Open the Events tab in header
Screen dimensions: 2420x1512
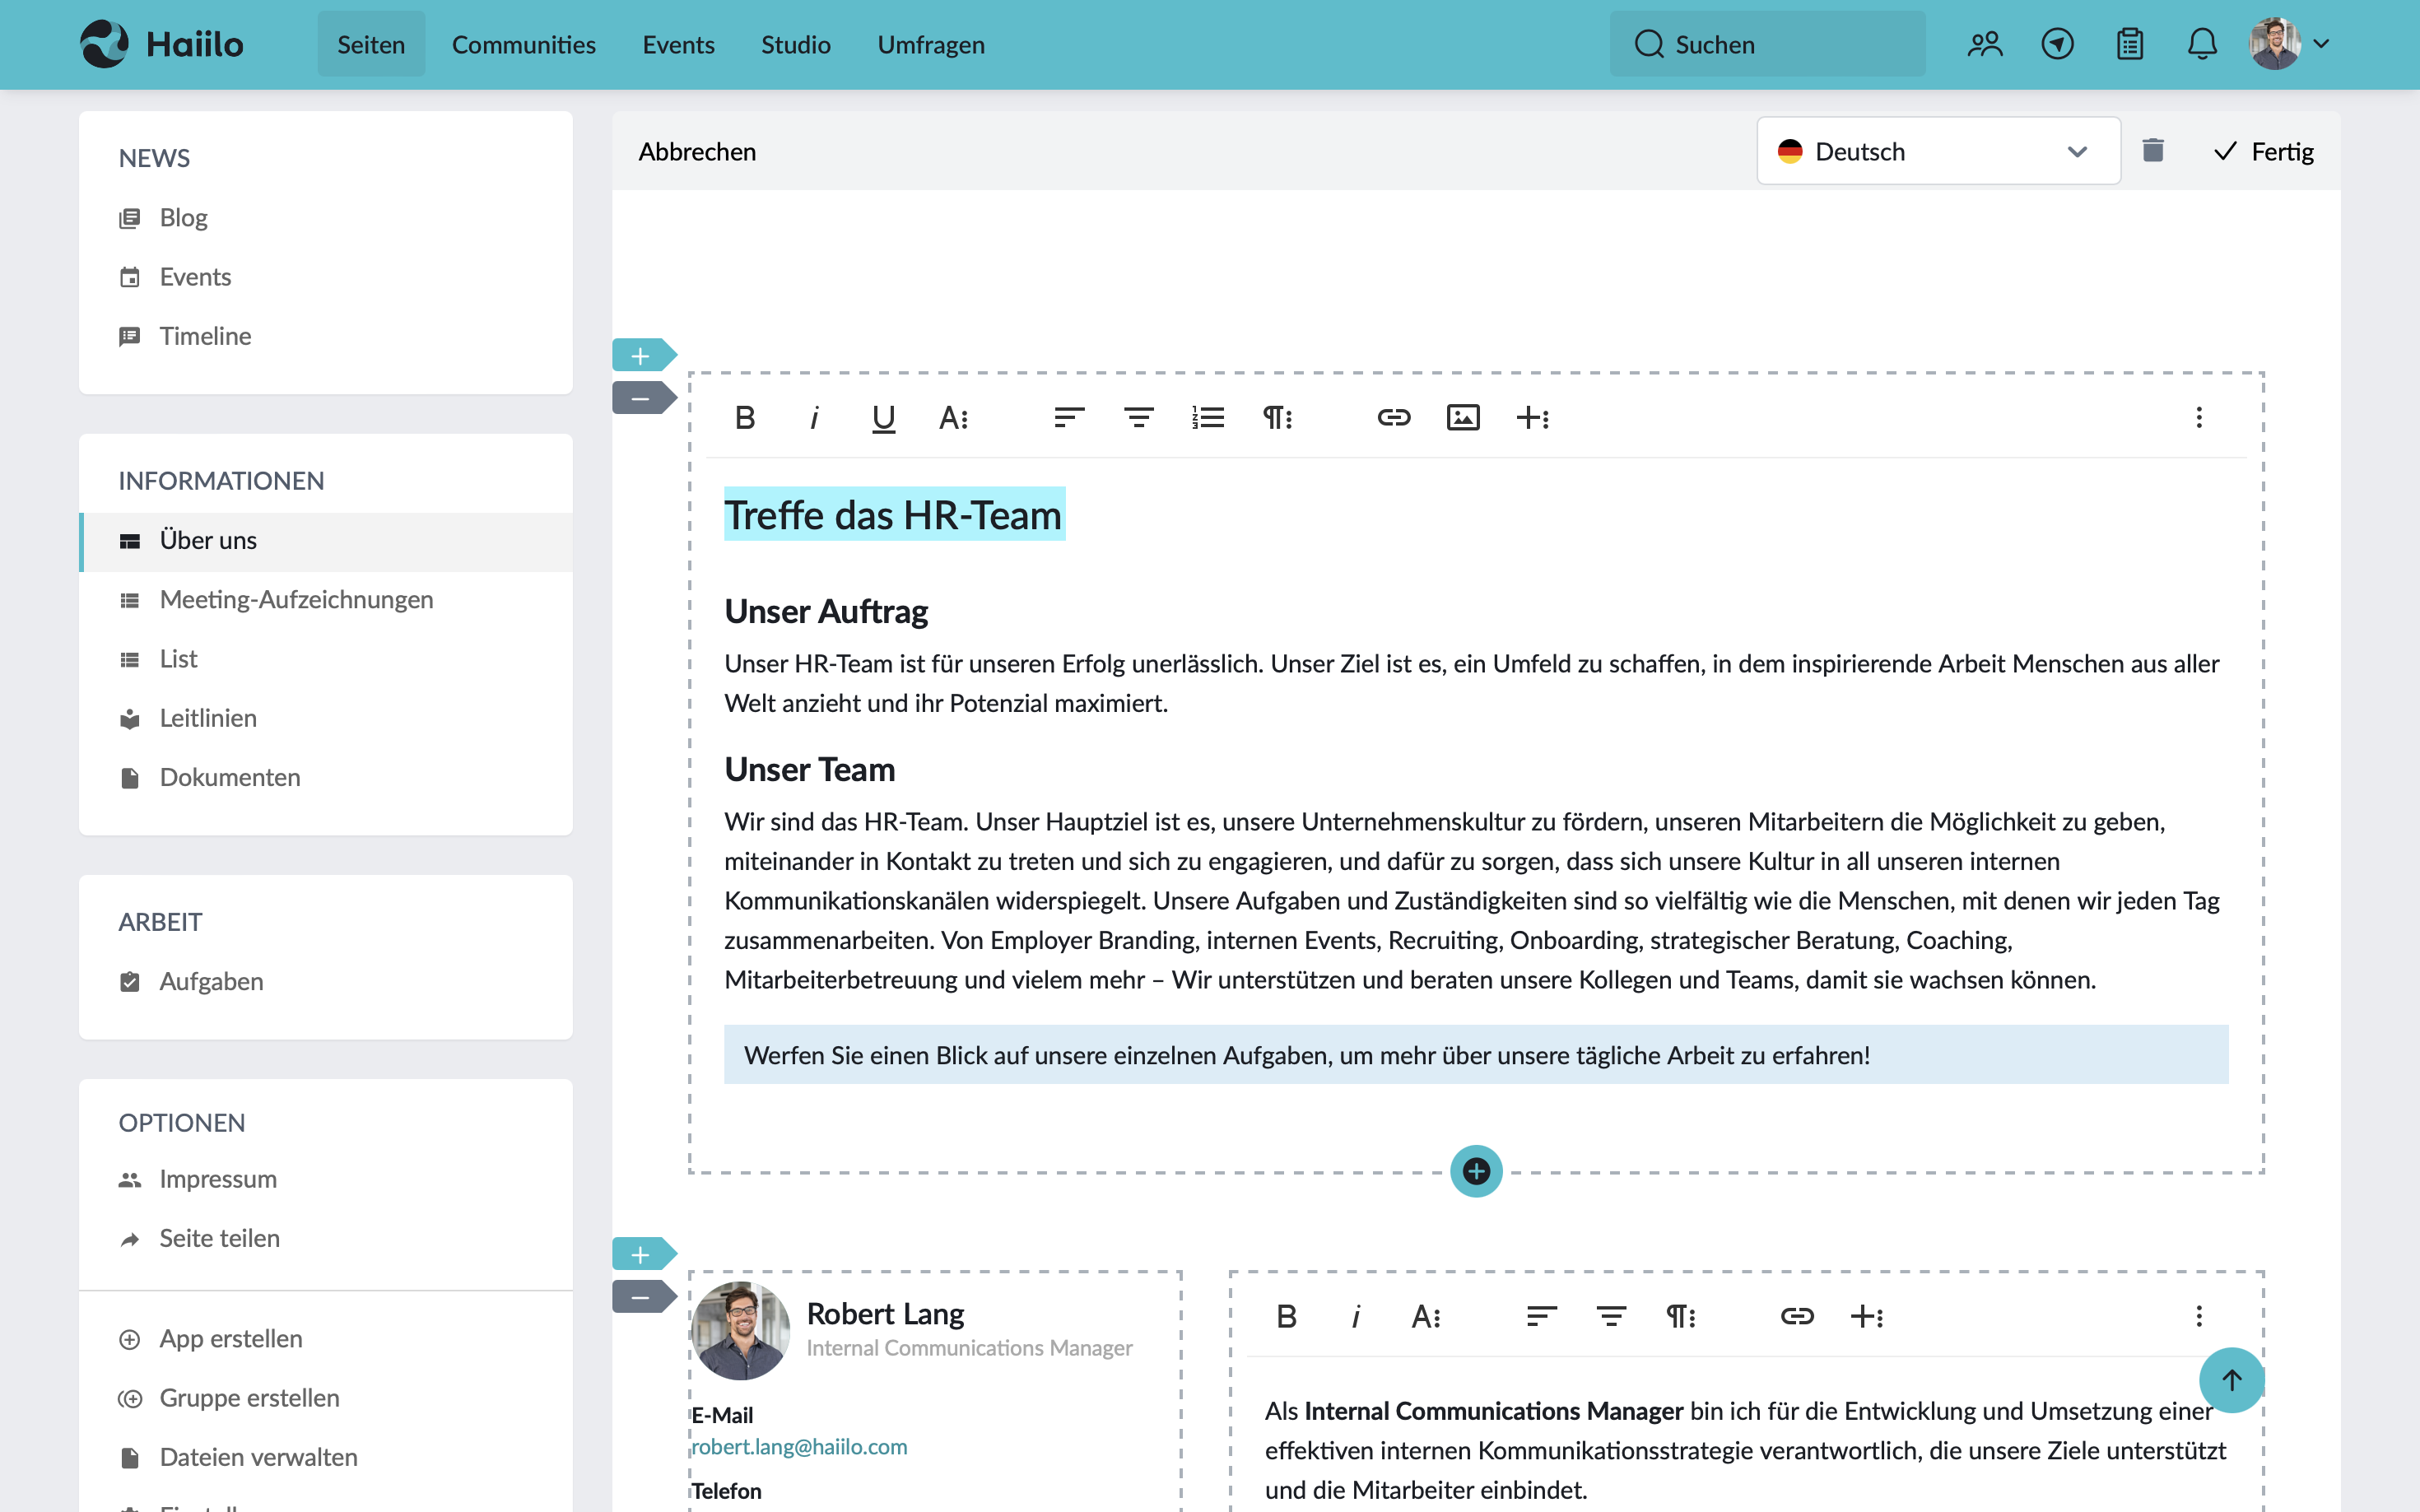coord(678,44)
